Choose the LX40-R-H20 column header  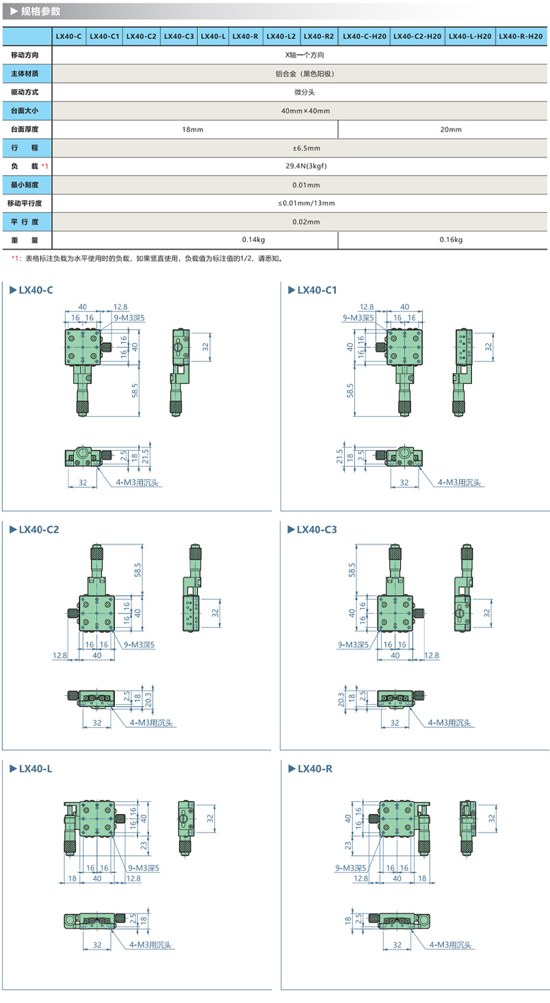[x=522, y=36]
